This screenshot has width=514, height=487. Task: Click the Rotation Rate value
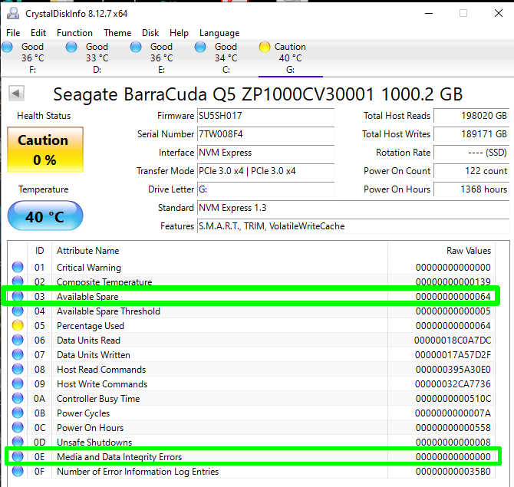[x=472, y=153]
